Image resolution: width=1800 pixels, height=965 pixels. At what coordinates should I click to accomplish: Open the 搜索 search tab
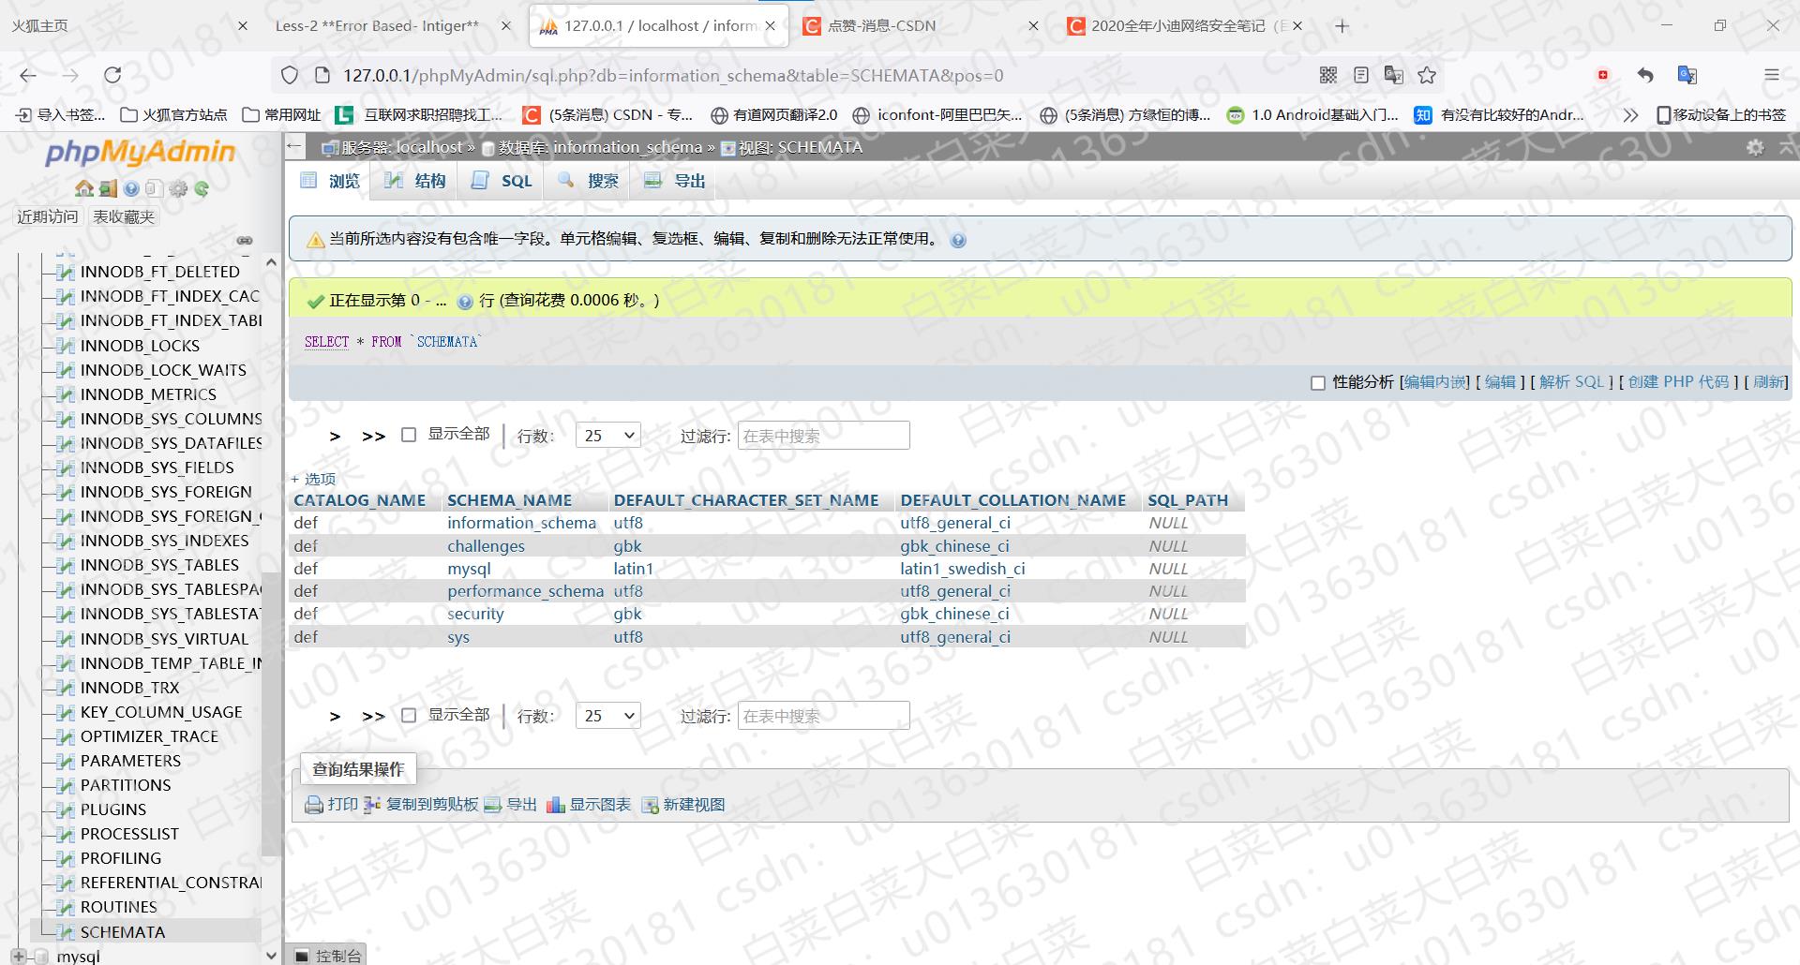589,181
